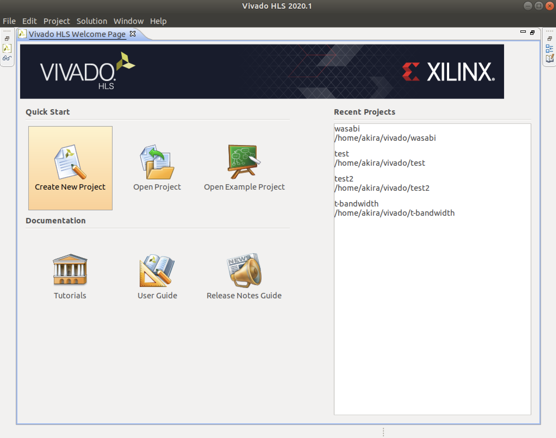Image resolution: width=556 pixels, height=438 pixels.
Task: Select the Vivado HLS Welcome Page tab
Action: pyautogui.click(x=77, y=34)
